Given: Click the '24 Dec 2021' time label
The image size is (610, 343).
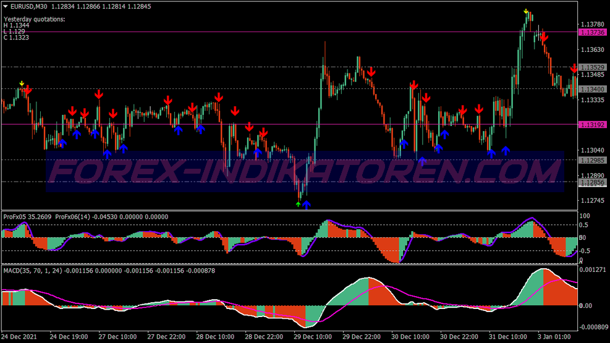Looking at the screenshot, I should pos(19,337).
